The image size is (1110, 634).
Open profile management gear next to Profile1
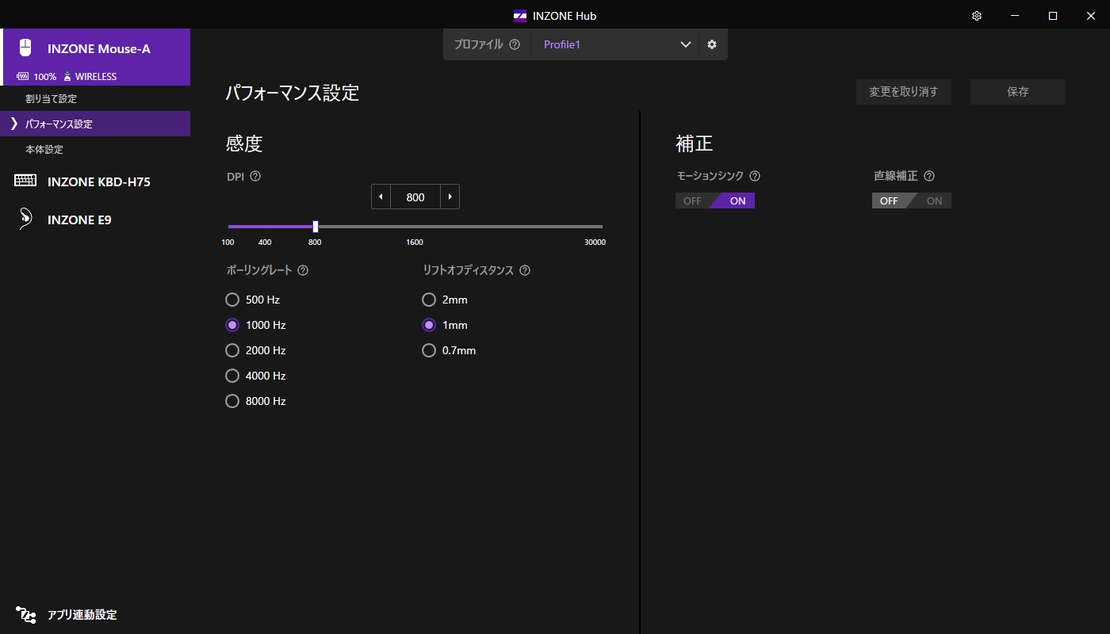pos(712,44)
